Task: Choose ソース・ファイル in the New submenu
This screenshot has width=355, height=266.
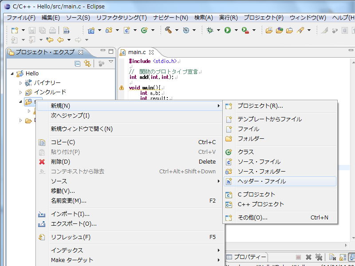Action: point(259,162)
